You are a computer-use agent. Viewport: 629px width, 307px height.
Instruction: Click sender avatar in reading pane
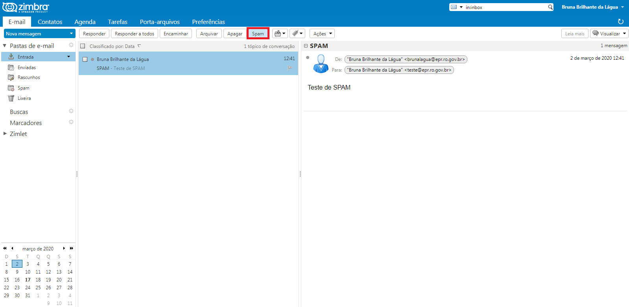tap(321, 64)
